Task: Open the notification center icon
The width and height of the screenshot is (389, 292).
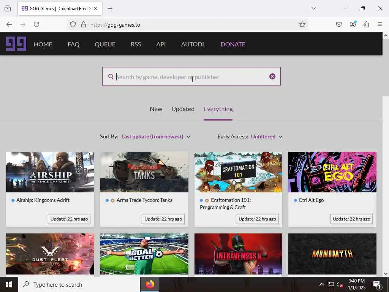Action: pos(377,285)
